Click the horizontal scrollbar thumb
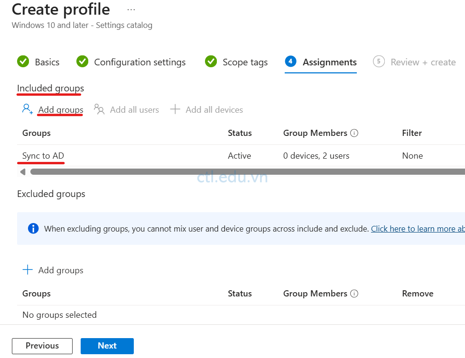The width and height of the screenshot is (465, 358). pyautogui.click(x=248, y=171)
